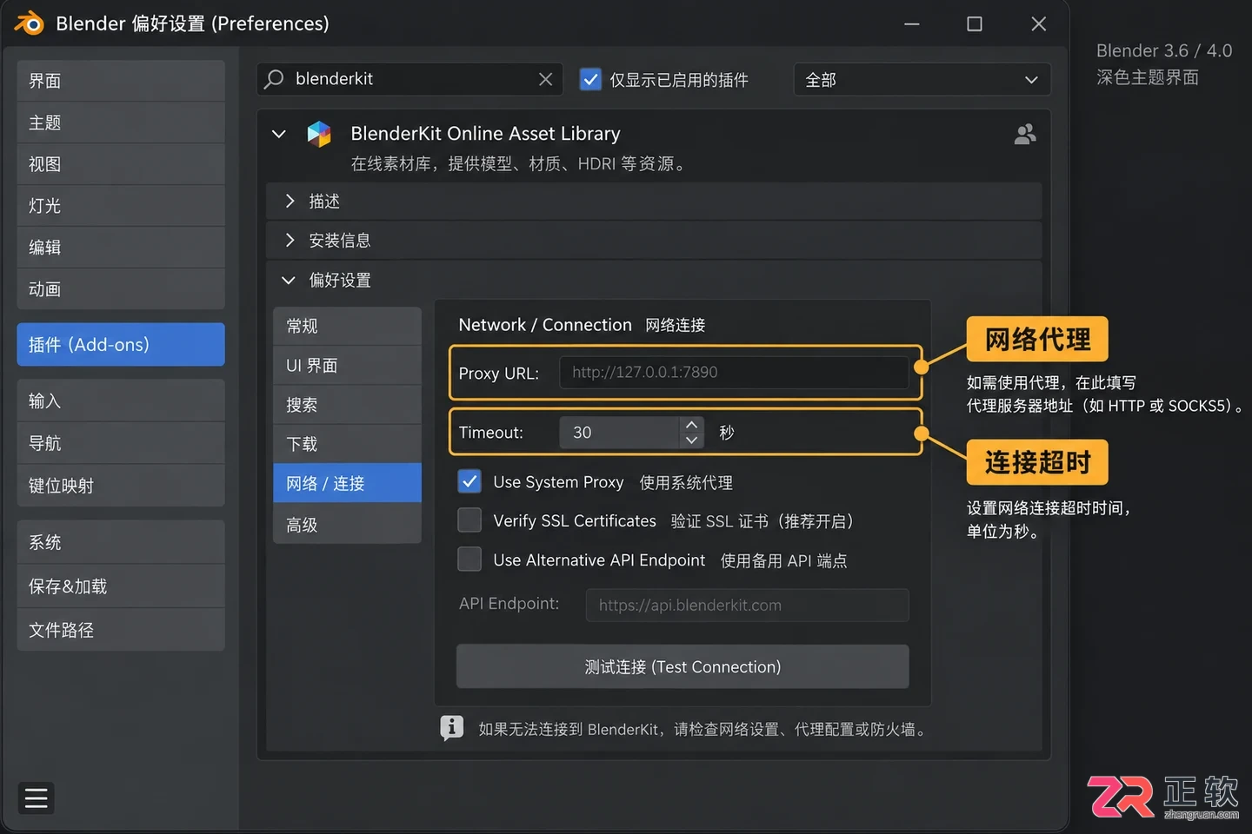Open the 文件路径 preferences tab

click(x=121, y=630)
